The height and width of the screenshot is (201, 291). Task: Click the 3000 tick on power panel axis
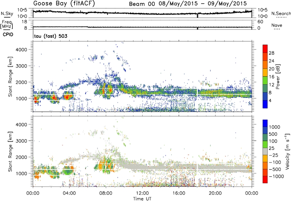coord(21,66)
